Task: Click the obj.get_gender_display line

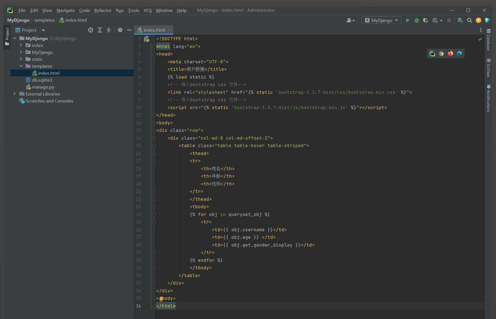Action: coord(263,245)
